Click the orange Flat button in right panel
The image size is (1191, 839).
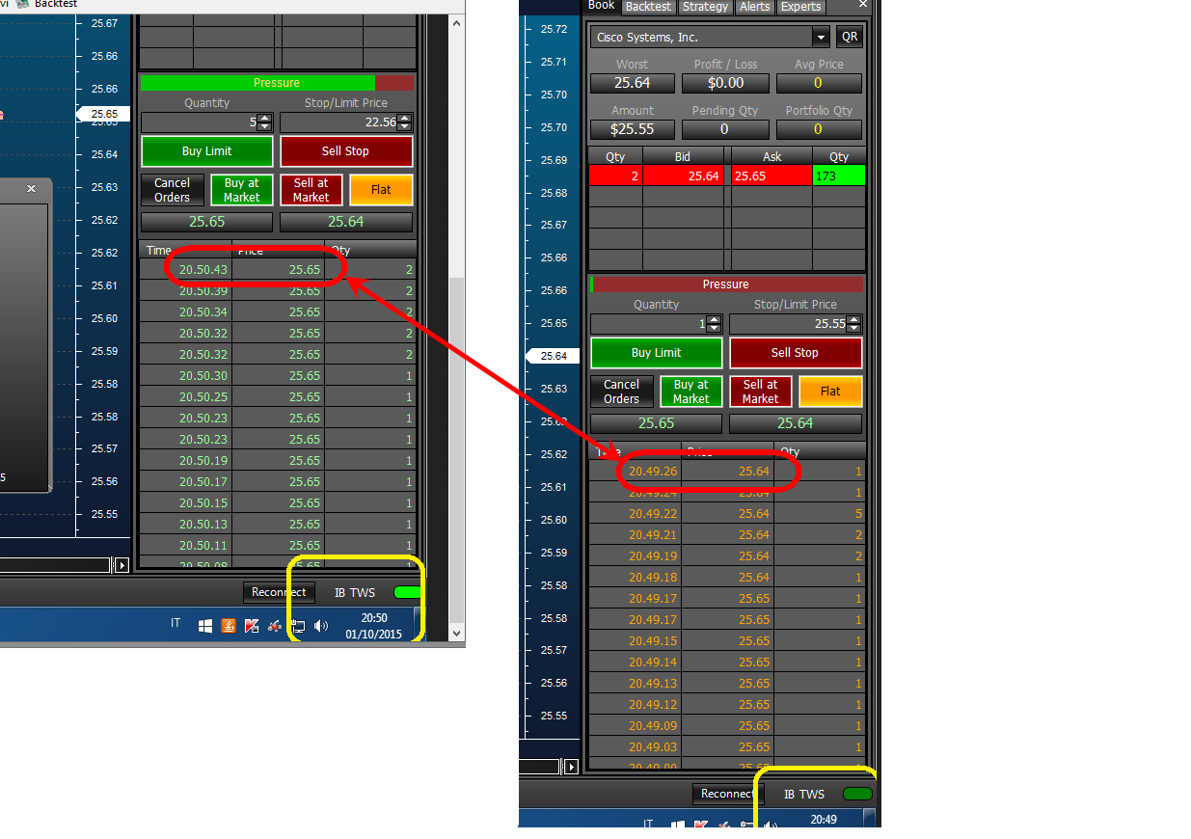(830, 392)
